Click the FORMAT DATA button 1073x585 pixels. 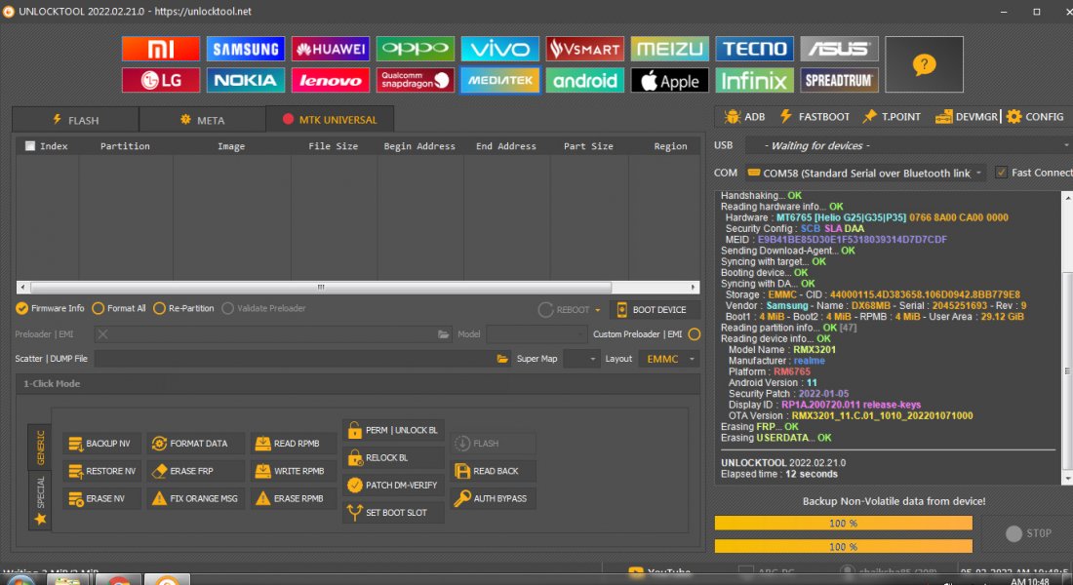pos(196,444)
